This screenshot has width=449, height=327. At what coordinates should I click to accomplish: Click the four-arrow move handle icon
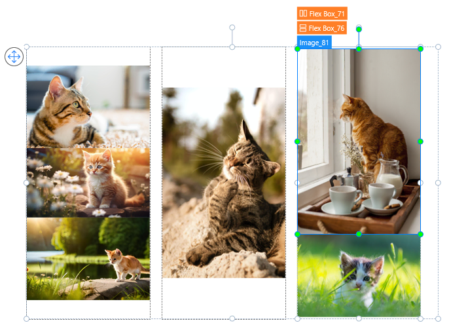pyautogui.click(x=13, y=56)
